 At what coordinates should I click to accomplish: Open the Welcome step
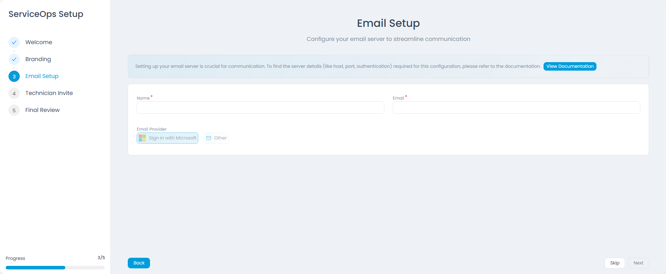39,42
